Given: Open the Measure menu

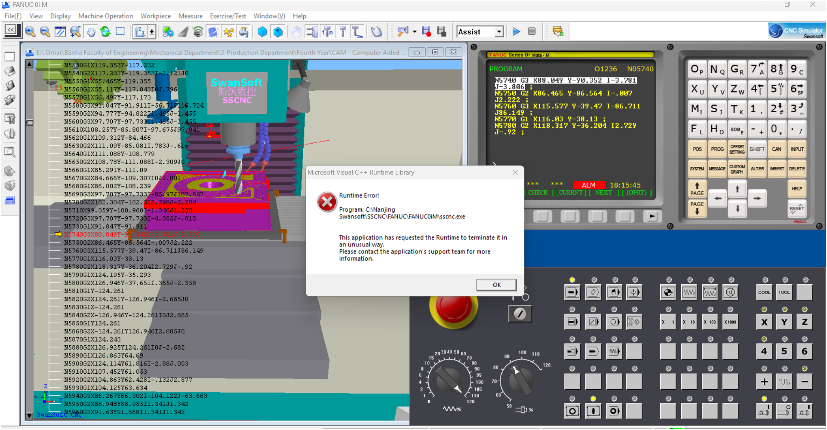Looking at the screenshot, I should coord(190,16).
